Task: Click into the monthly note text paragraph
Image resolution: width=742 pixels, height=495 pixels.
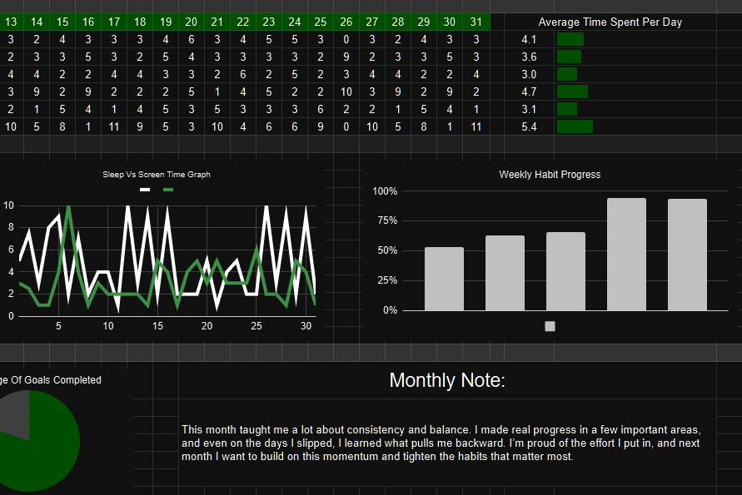Action: (x=441, y=443)
